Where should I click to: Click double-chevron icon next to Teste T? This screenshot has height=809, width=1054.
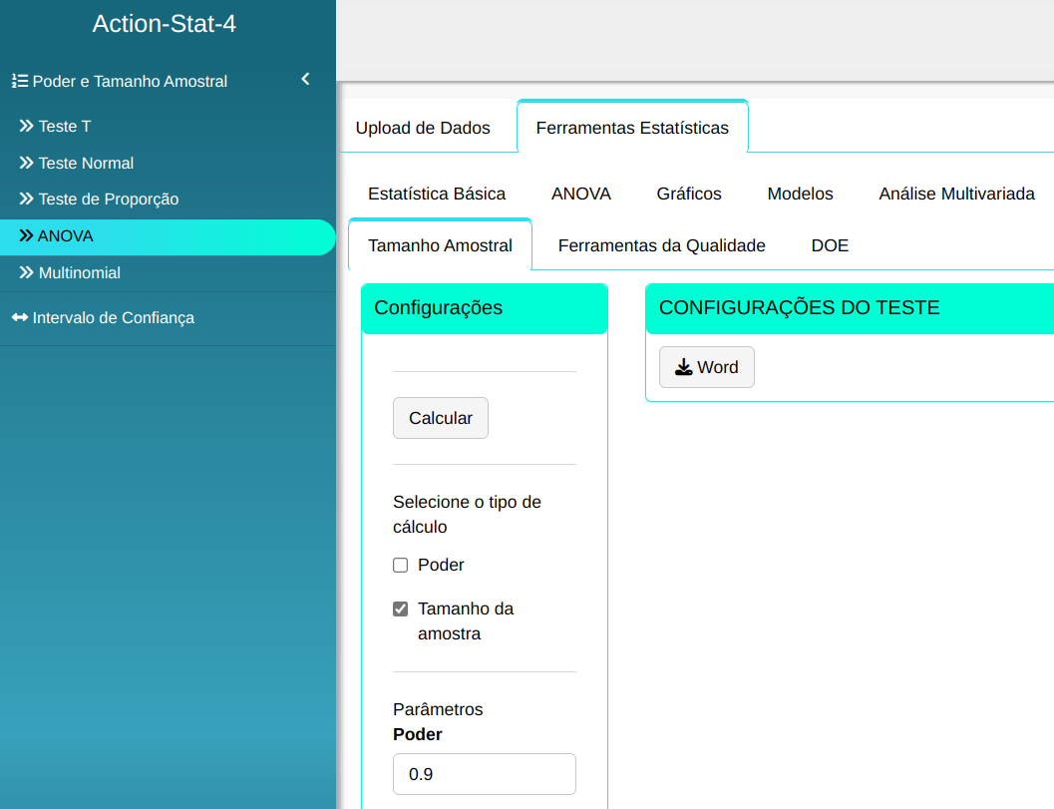(x=27, y=127)
